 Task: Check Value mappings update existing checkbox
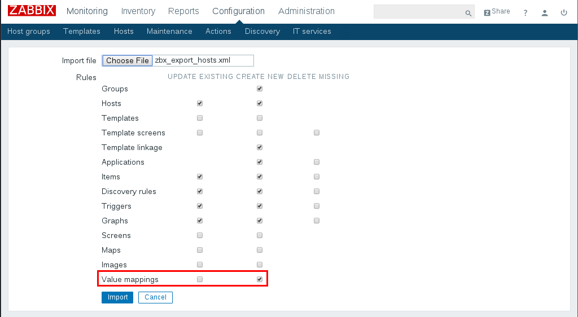(200, 279)
